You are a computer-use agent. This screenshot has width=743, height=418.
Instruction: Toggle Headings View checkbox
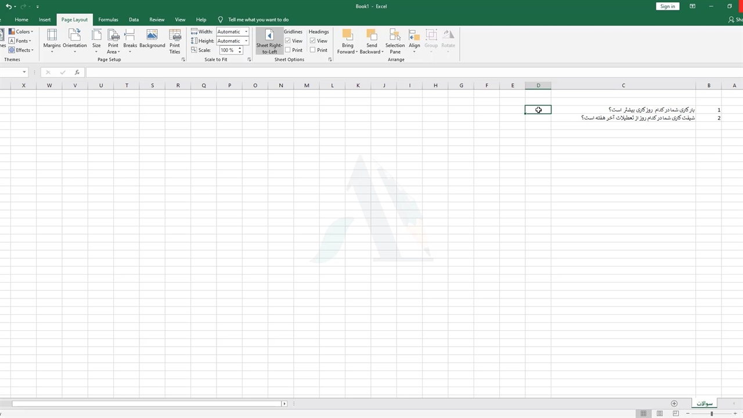click(313, 41)
